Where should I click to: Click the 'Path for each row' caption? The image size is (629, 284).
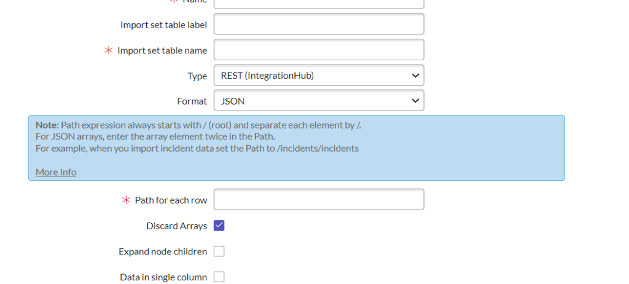(171, 200)
